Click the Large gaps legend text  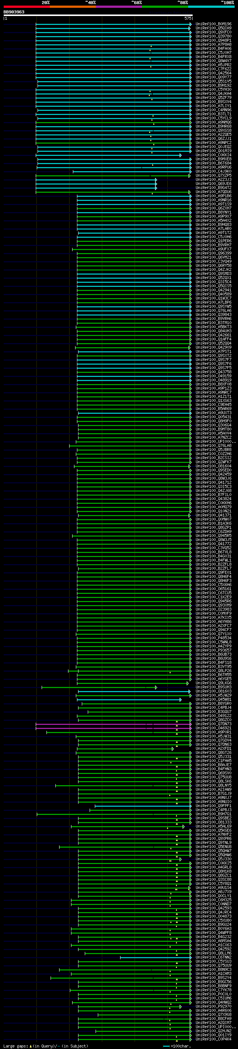45,1046
